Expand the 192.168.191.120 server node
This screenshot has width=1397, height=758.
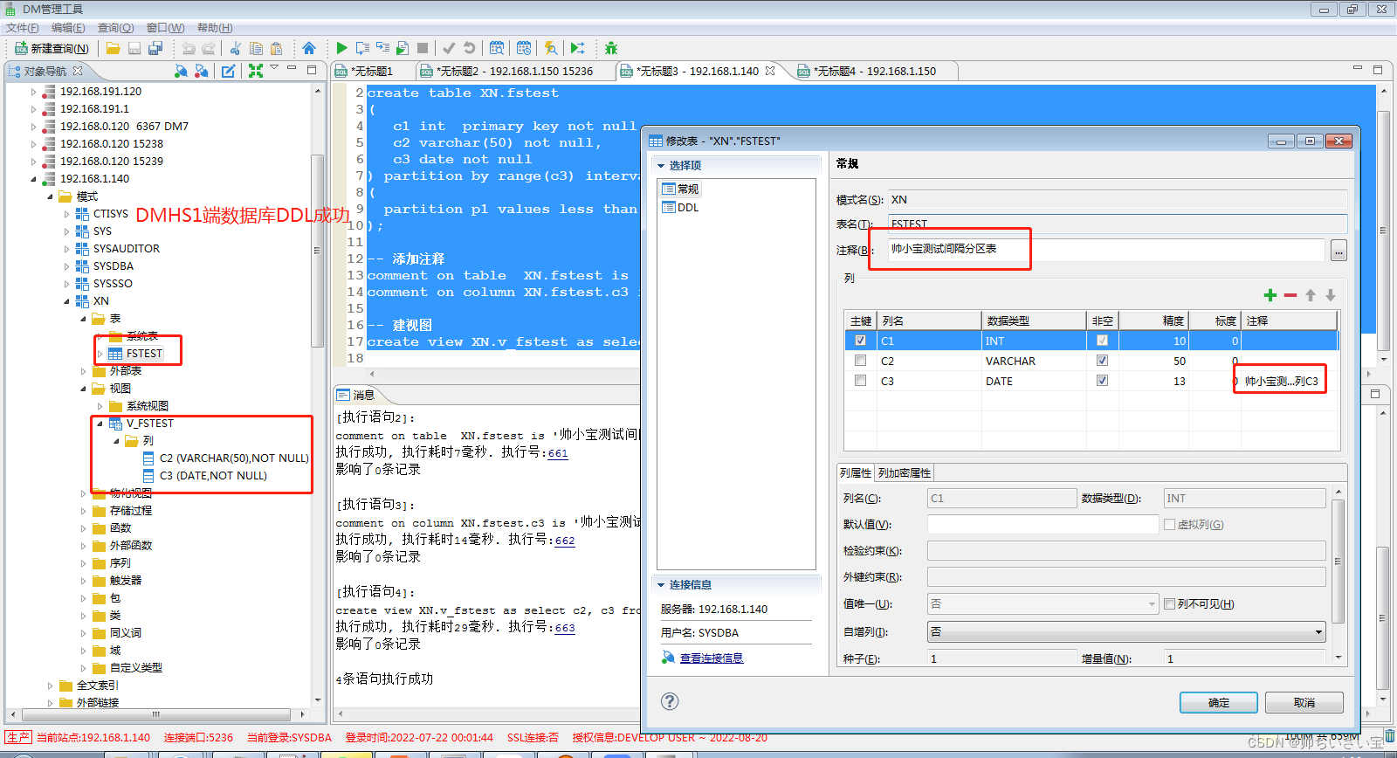(33, 92)
